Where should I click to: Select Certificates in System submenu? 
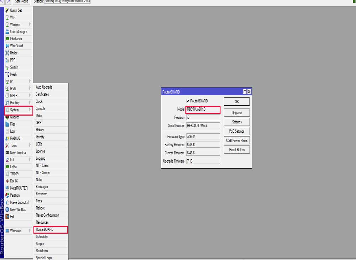pos(51,94)
